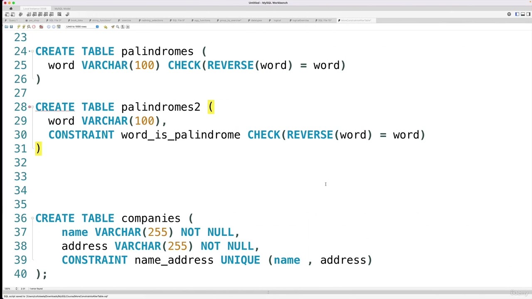Click the highlighted closing parenthesis on line 31
532x299 pixels.
tap(38, 149)
